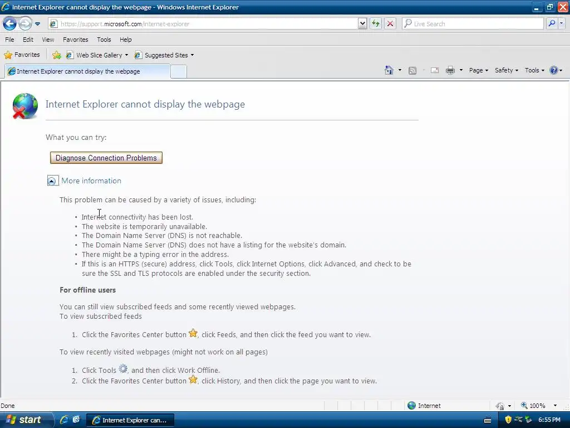The image size is (570, 428).
Task: Click the Internet security zone indicator
Action: [x=424, y=406]
